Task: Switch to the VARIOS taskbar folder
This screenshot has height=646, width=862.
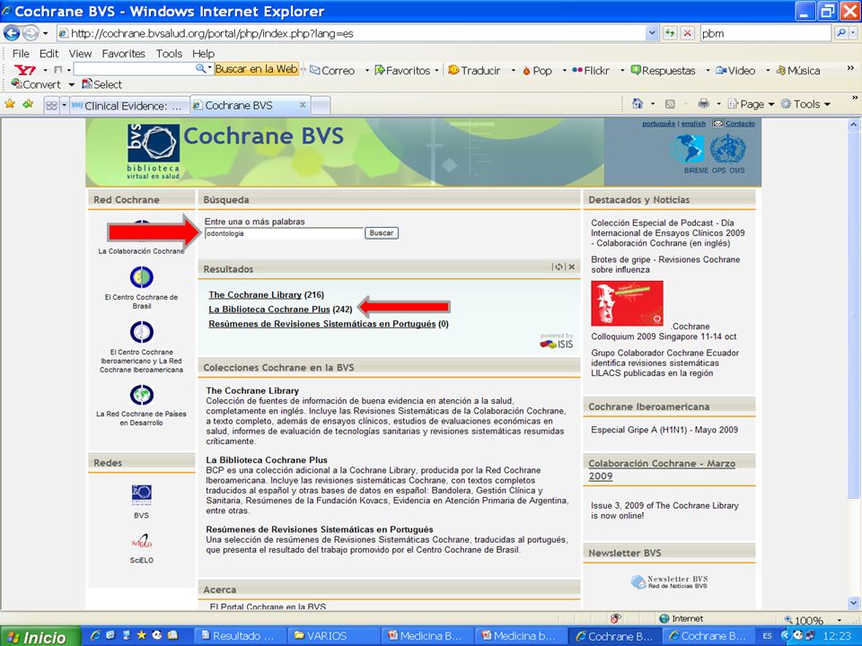Action: pos(334,636)
